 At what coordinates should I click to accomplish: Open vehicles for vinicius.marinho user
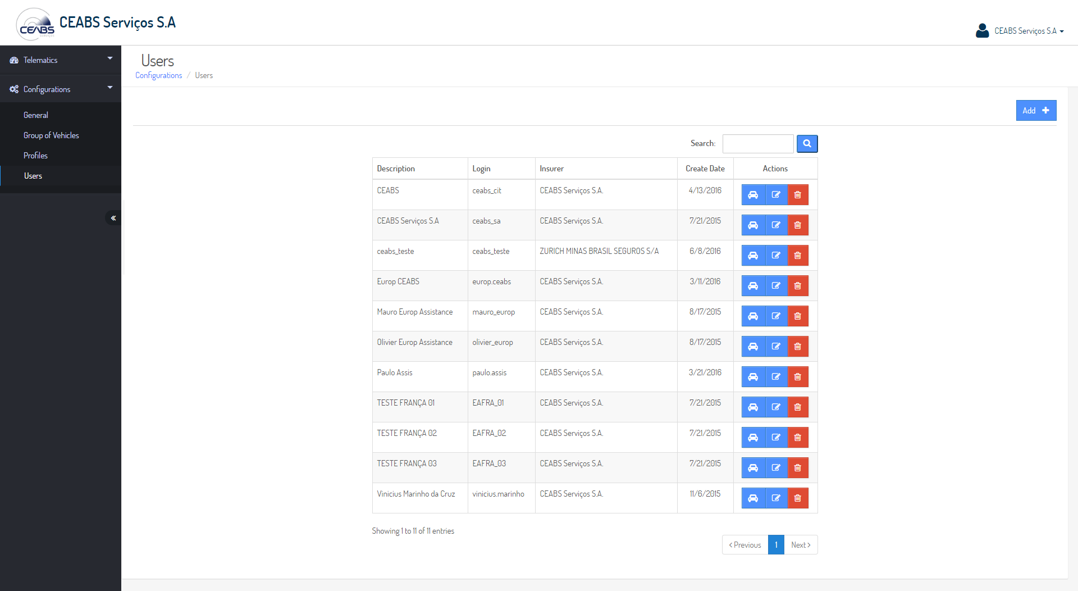[753, 498]
